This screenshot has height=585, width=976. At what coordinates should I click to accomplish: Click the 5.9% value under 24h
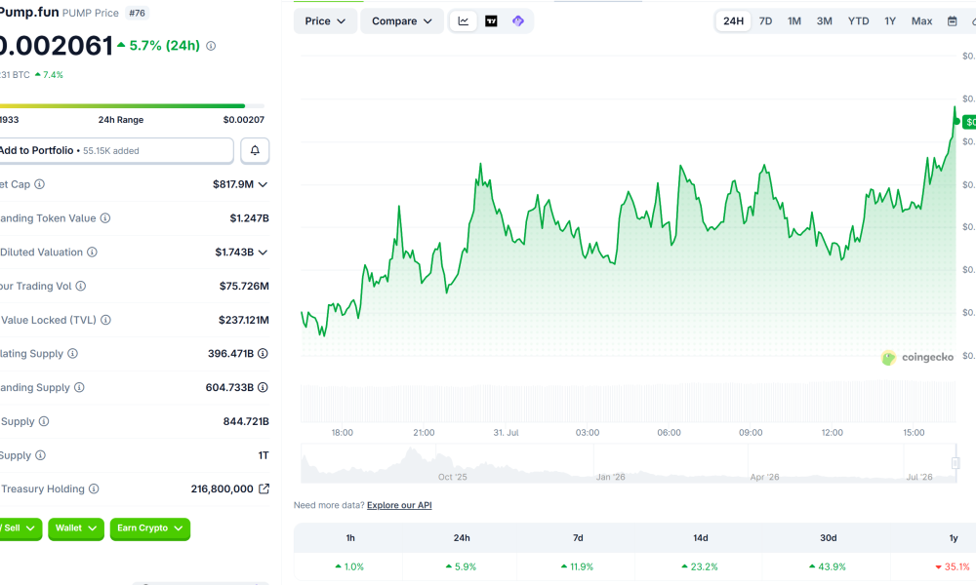point(462,567)
